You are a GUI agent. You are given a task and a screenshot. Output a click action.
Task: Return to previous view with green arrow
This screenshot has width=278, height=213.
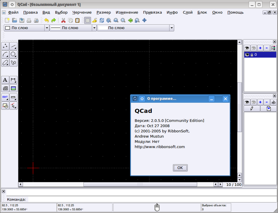coord(130,21)
